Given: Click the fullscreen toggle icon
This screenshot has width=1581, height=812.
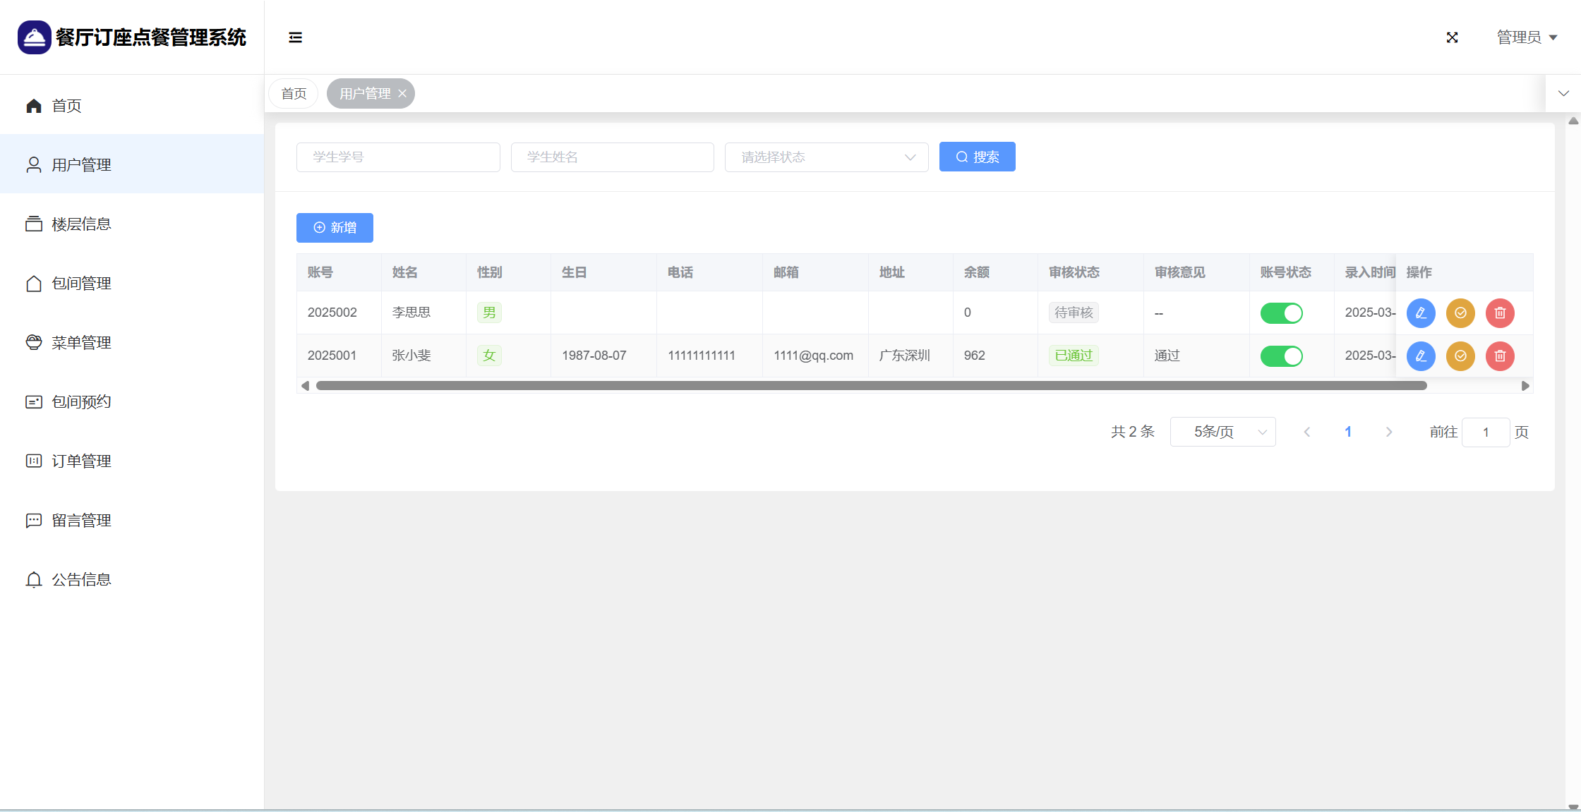Looking at the screenshot, I should (1452, 37).
